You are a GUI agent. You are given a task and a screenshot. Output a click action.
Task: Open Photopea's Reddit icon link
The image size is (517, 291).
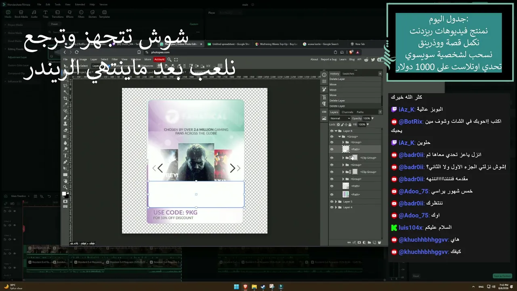point(366,59)
